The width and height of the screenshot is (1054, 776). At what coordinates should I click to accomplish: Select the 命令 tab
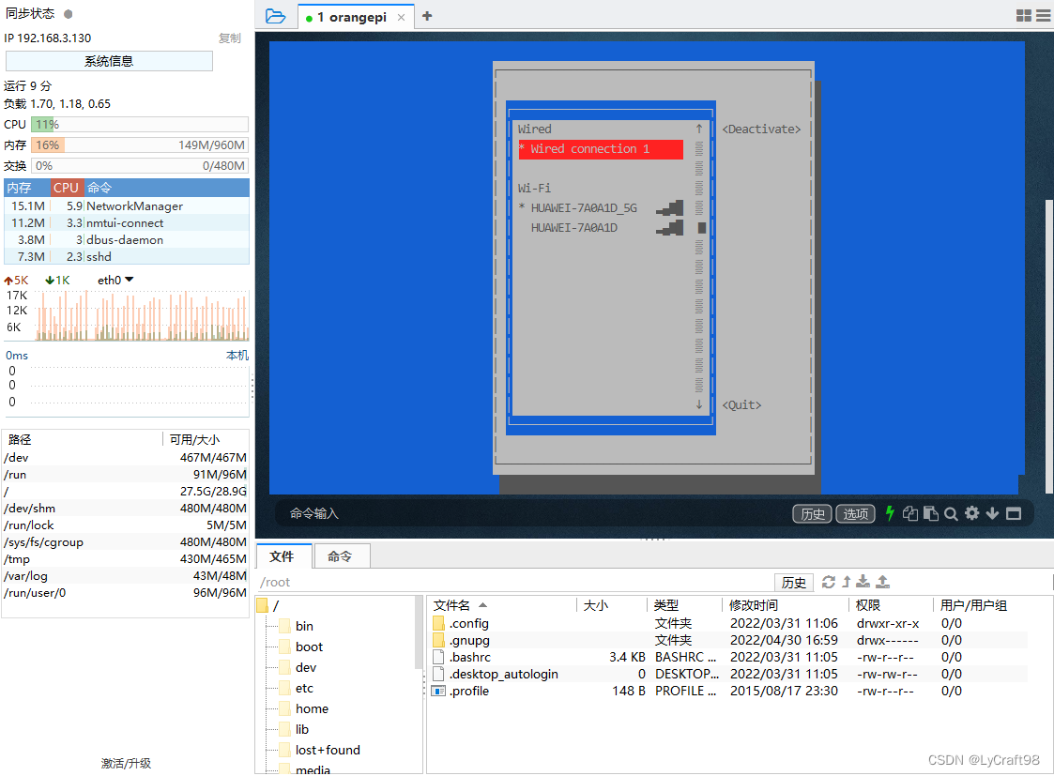click(x=341, y=556)
